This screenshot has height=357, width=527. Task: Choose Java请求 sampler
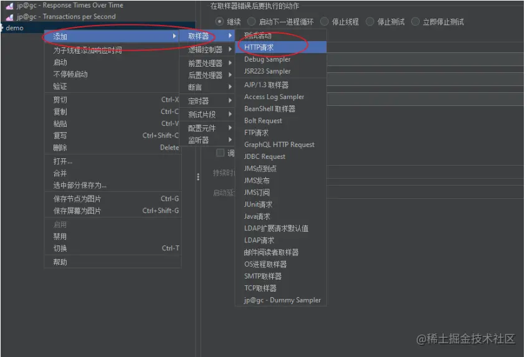(x=281, y=216)
